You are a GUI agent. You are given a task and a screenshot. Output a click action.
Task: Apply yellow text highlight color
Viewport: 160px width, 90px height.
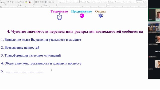pos(26,2)
